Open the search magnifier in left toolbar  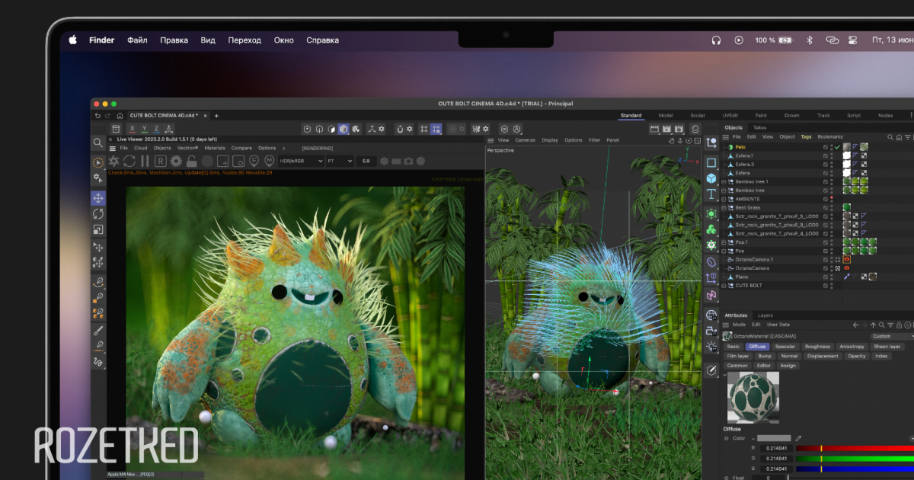[98, 142]
